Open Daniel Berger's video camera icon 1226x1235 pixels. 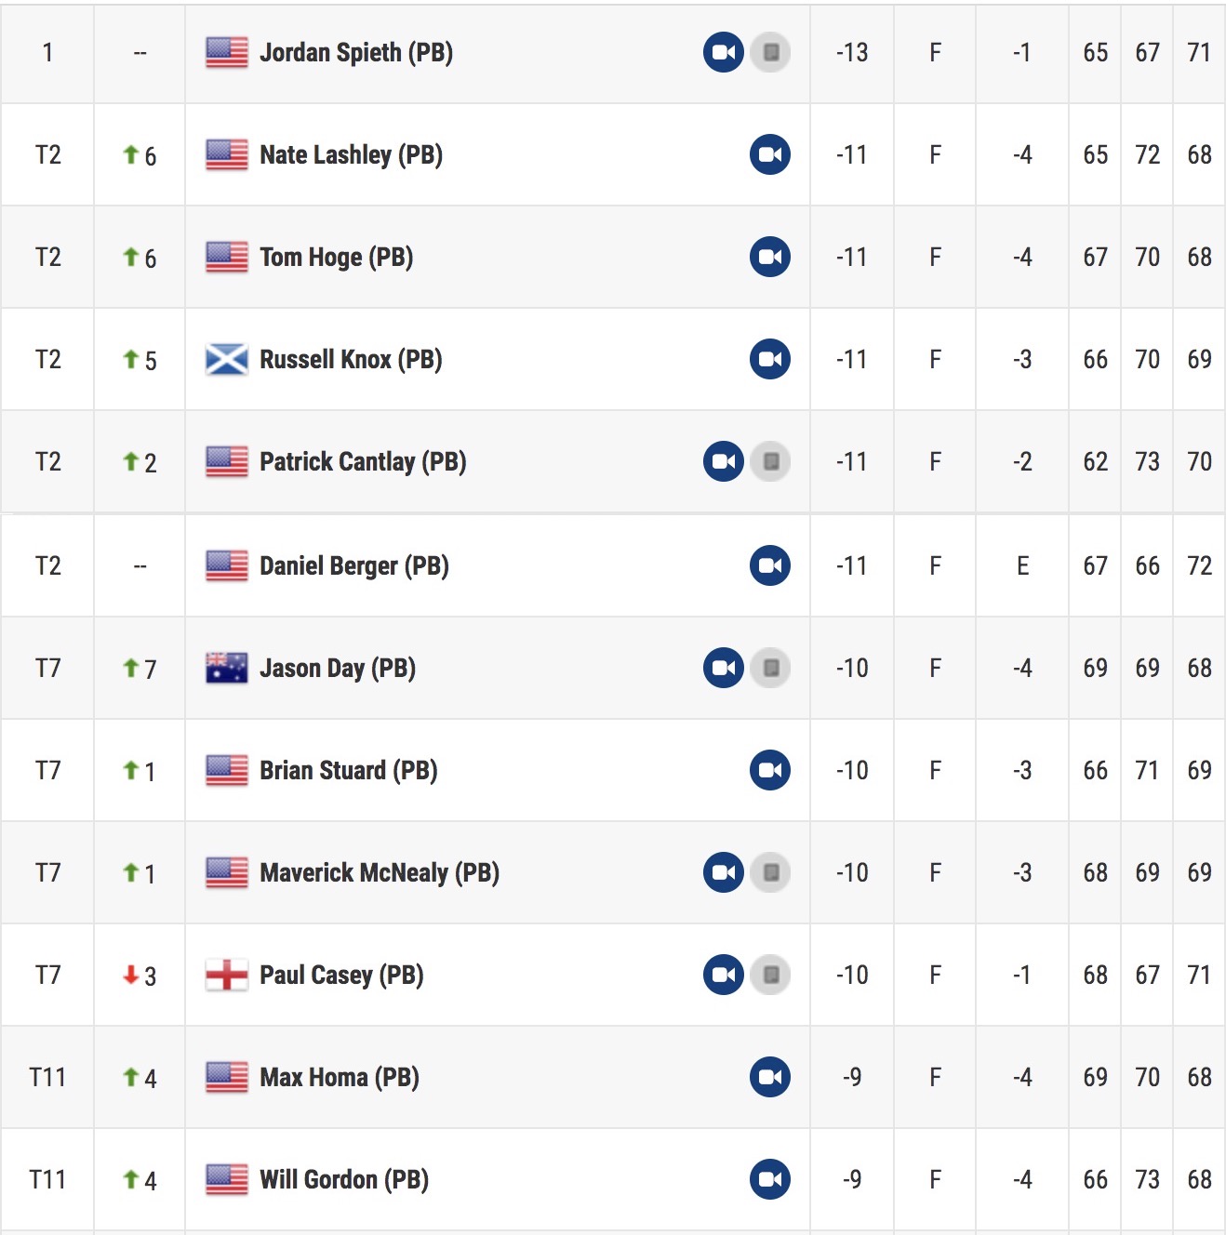(770, 565)
